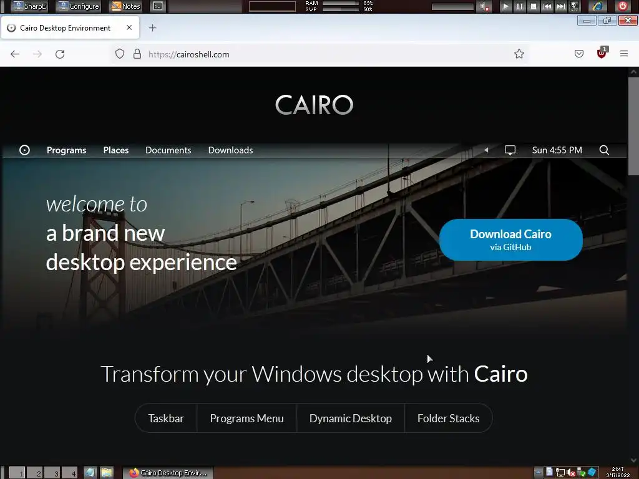This screenshot has height=479, width=639.
Task: Click the red power shutdown icon
Action: (x=623, y=6)
